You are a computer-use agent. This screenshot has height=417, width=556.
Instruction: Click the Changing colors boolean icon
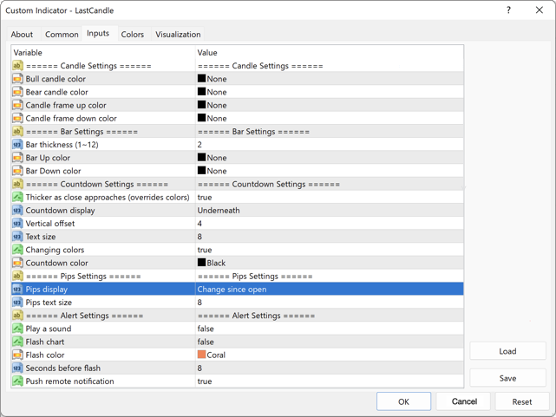click(x=17, y=250)
